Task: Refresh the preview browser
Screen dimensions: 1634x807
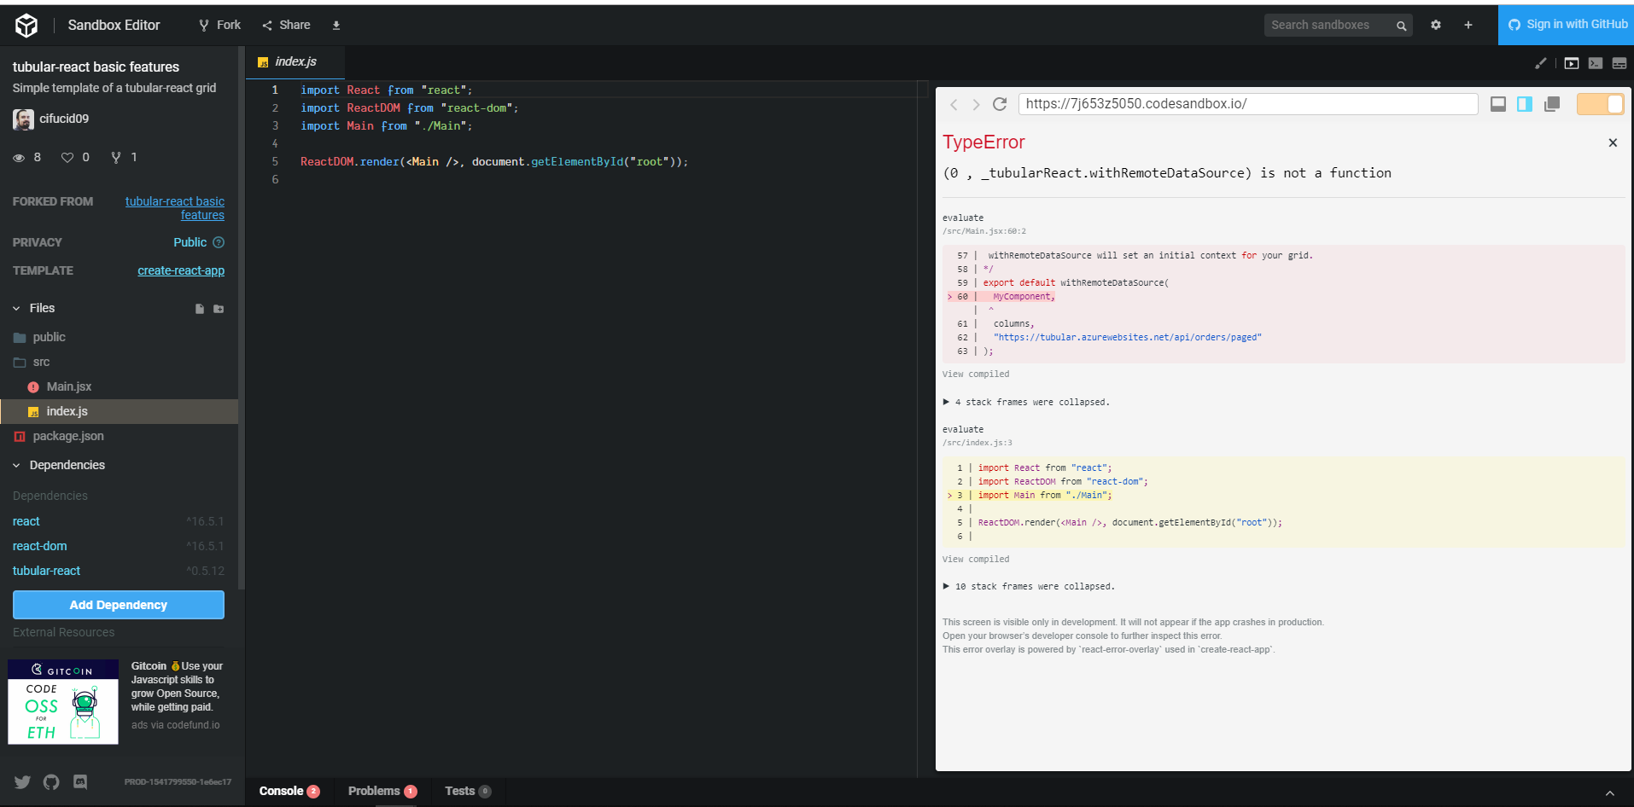Action: point(1000,104)
